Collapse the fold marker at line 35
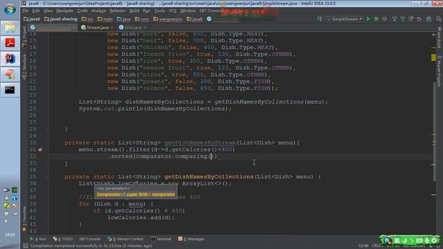The height and width of the screenshot is (249, 443). (x=48, y=177)
